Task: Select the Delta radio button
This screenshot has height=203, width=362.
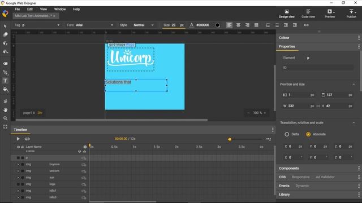Action: 287,134
